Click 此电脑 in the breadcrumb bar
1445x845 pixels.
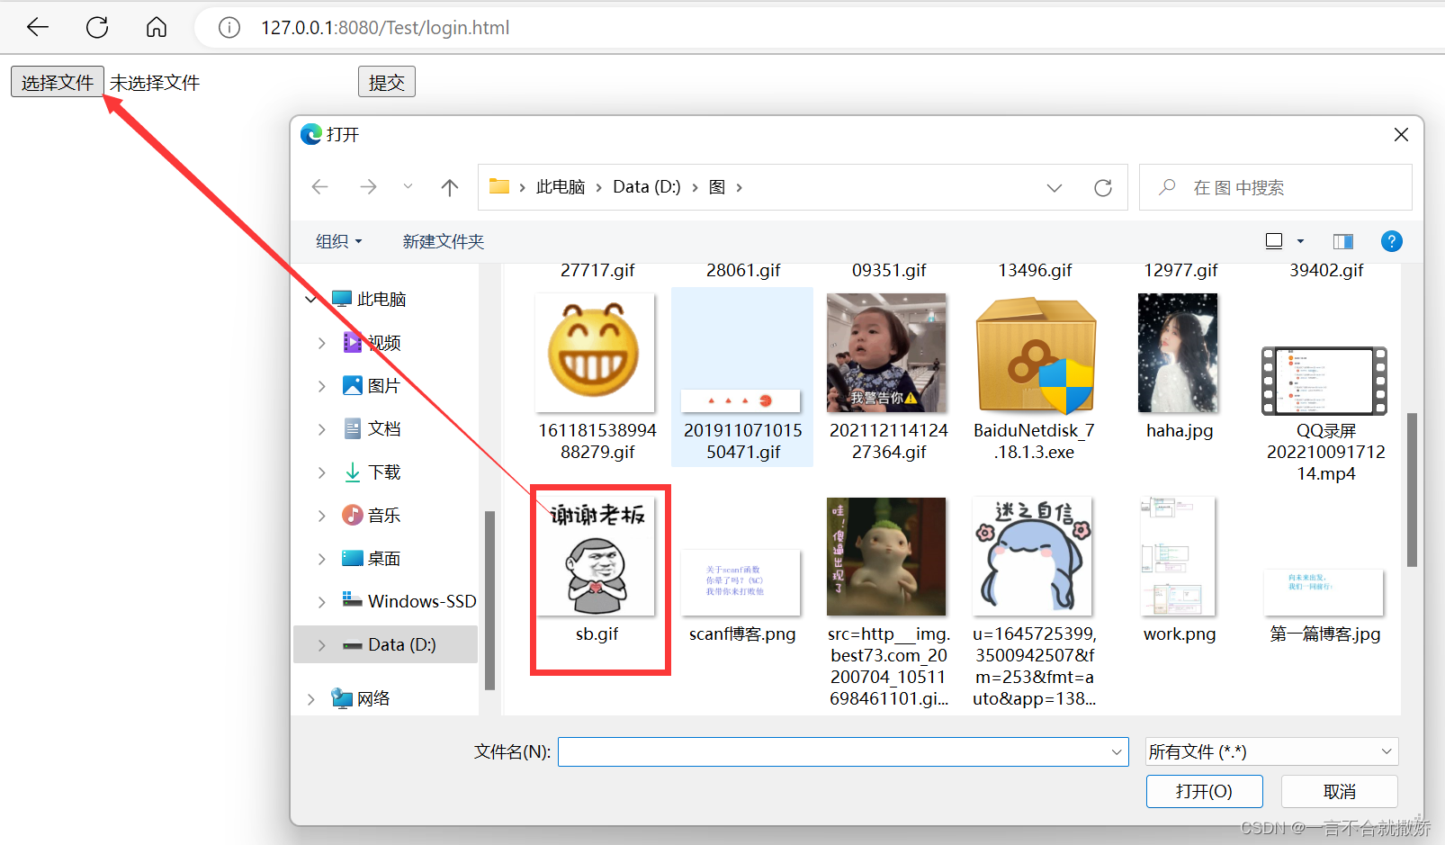[561, 186]
